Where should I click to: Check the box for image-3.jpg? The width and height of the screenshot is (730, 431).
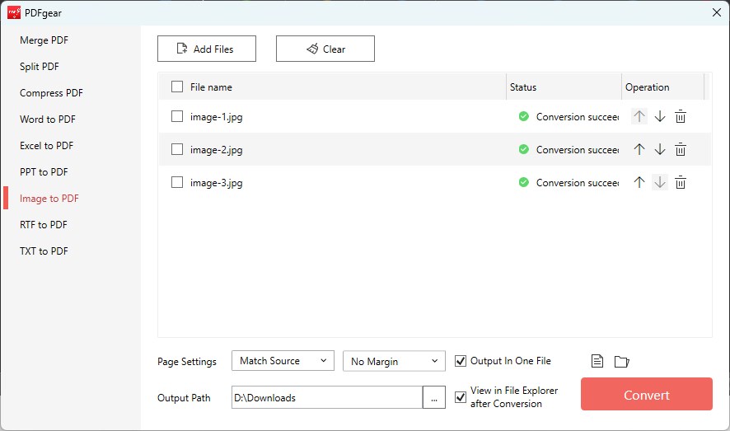[177, 182]
